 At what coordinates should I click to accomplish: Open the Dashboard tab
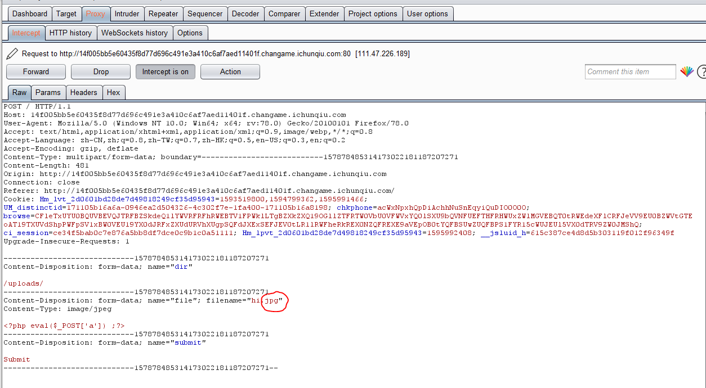click(30, 13)
